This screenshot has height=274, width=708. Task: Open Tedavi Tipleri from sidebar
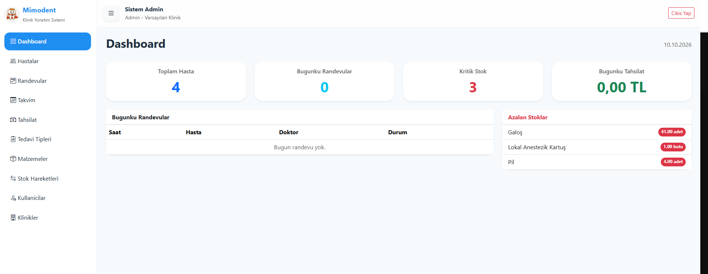coord(48,139)
